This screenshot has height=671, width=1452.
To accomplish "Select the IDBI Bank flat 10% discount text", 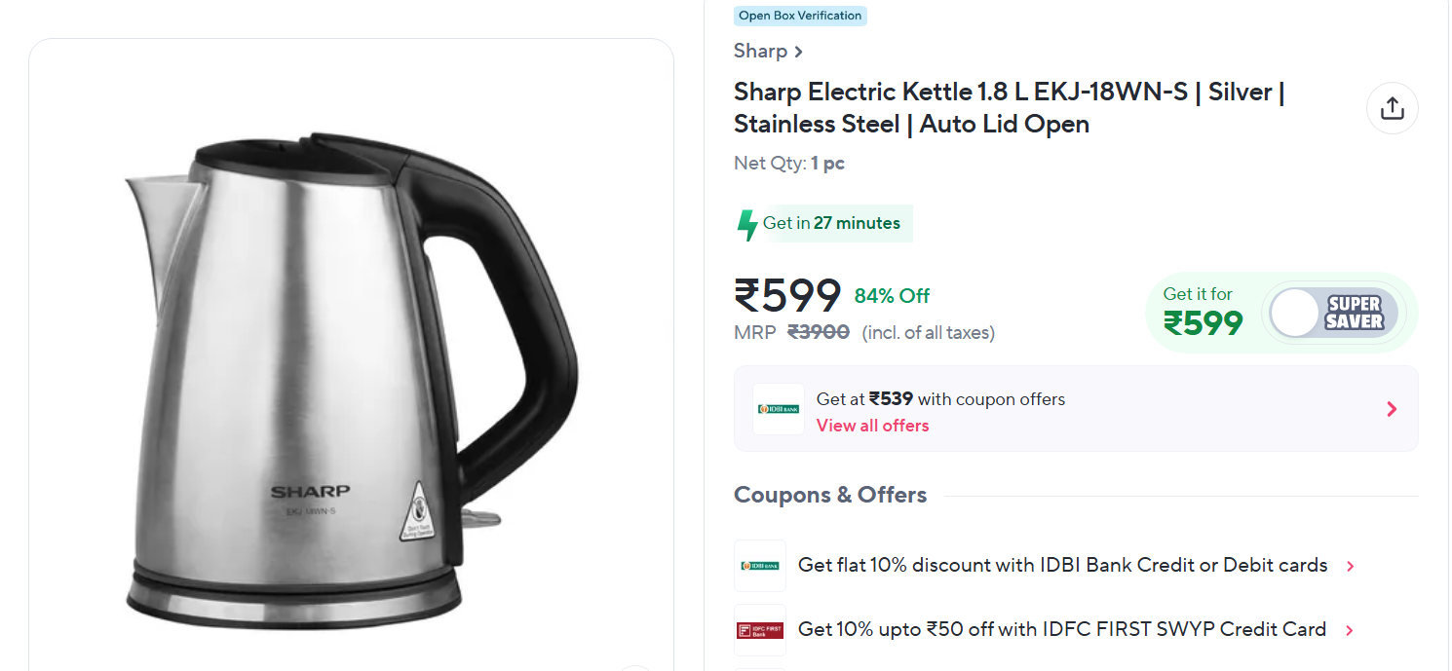I will pyautogui.click(x=1062, y=566).
